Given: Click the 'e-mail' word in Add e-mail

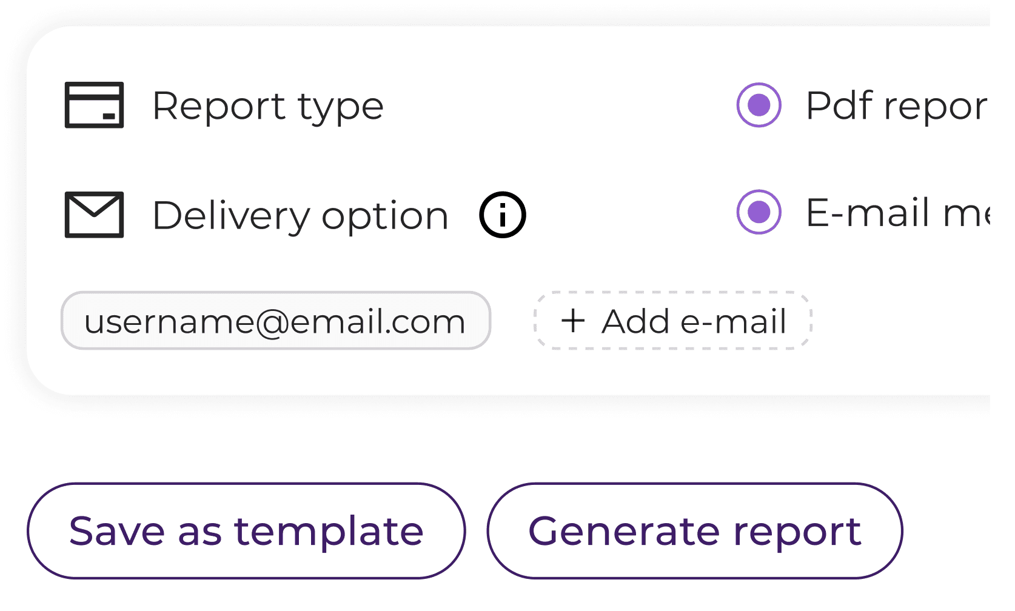Looking at the screenshot, I should [x=733, y=321].
